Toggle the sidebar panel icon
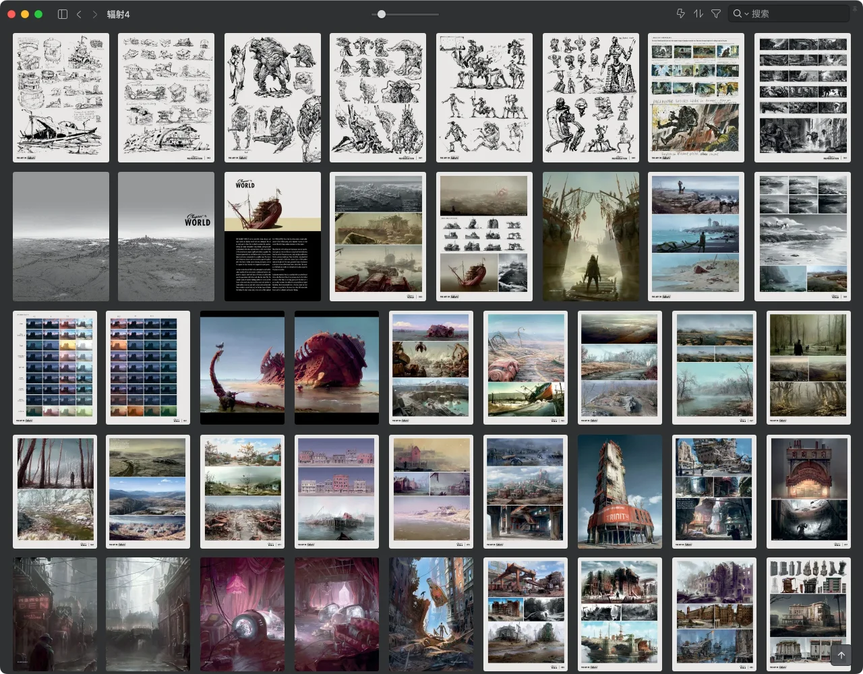The image size is (863, 674). click(63, 13)
